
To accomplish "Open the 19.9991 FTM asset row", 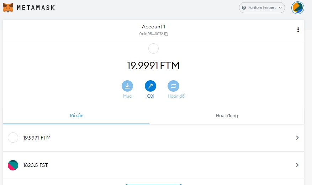I will click(153, 138).
